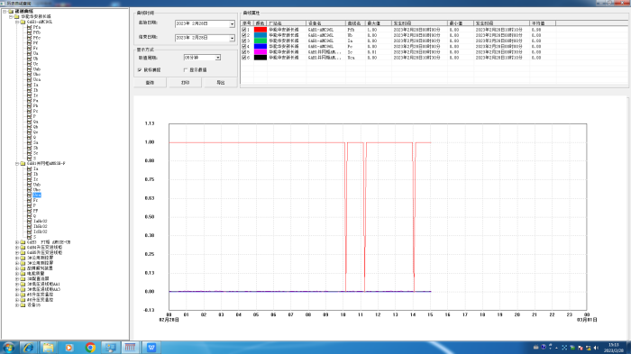Click the Uab curve icon under GaB1-AMC96L

click(x=30, y=69)
